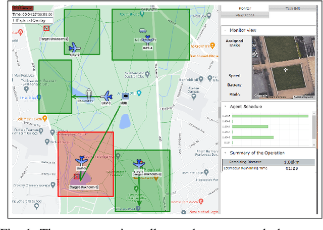The height and width of the screenshot is (230, 323).
Task: Click the Target-Unknown-2 red marker
Action: point(46,29)
